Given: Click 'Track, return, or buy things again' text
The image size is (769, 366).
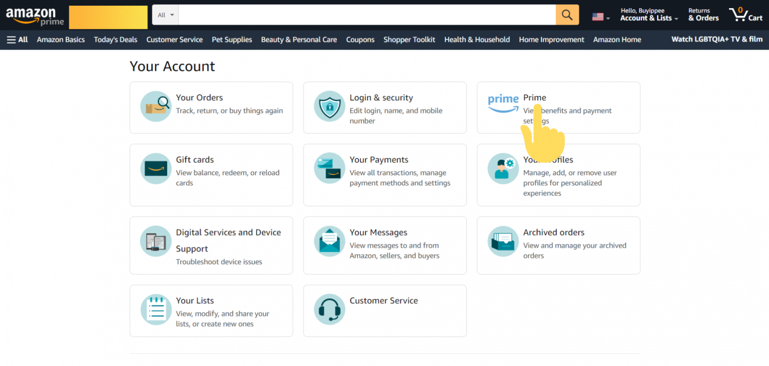Looking at the screenshot, I should click(229, 110).
